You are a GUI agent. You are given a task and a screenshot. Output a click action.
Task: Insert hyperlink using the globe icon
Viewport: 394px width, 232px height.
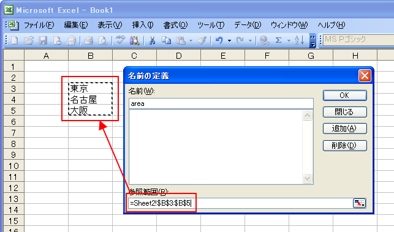264,40
